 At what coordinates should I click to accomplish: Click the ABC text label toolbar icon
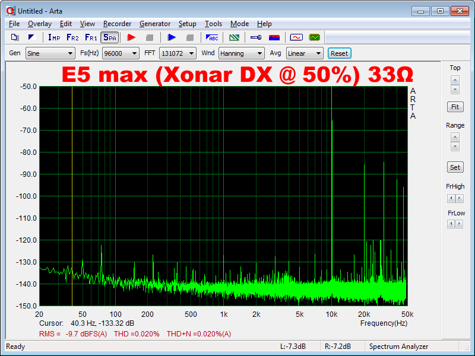pyautogui.click(x=212, y=37)
